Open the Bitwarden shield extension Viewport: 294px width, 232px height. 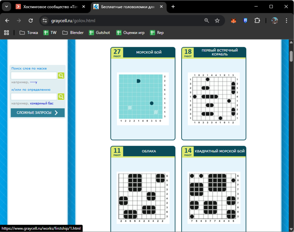pyautogui.click(x=245, y=20)
